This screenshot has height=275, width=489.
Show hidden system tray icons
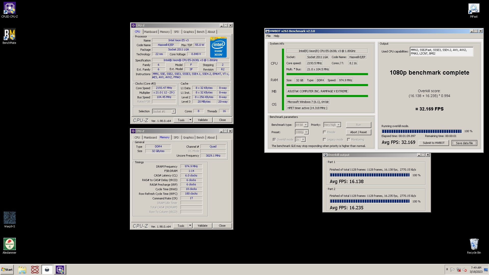click(x=447, y=270)
